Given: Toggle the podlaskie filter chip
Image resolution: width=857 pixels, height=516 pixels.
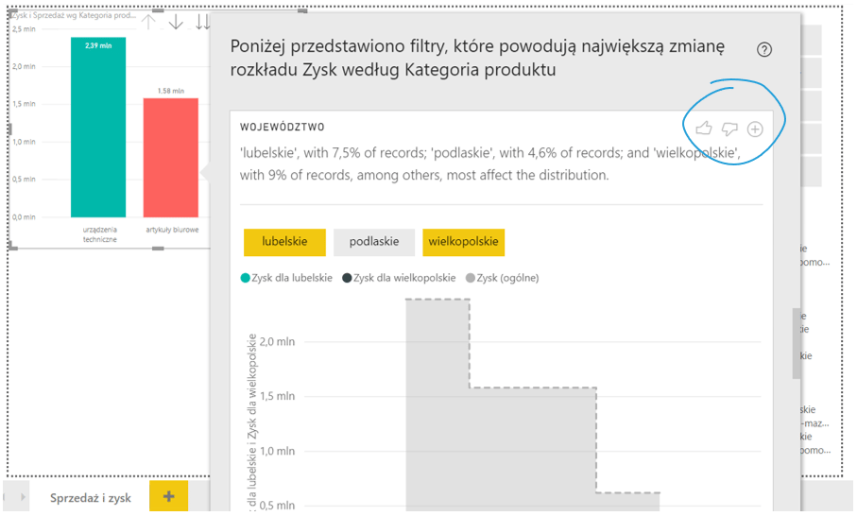Looking at the screenshot, I should click(x=374, y=242).
